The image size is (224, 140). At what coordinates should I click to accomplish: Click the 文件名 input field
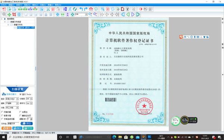pos(13,124)
